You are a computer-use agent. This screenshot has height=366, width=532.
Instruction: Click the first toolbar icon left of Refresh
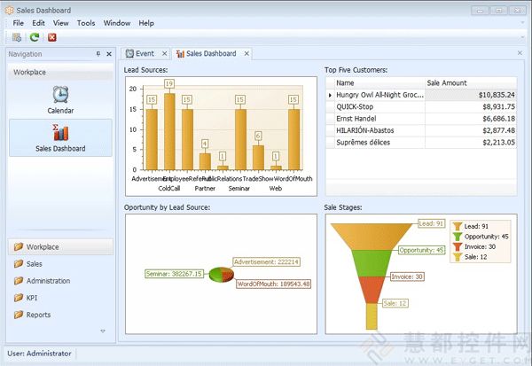[x=17, y=37]
